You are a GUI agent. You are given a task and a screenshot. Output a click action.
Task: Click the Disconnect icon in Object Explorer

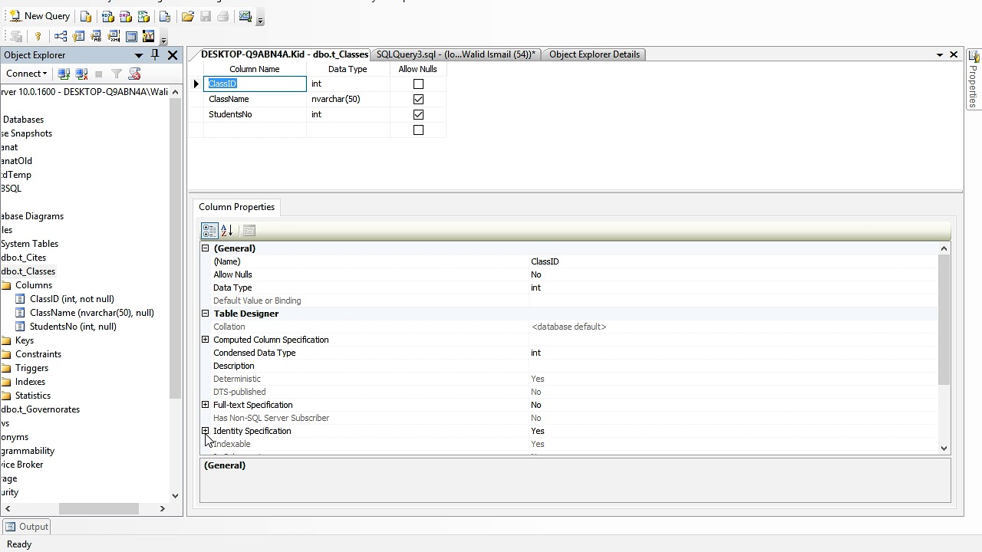point(81,74)
